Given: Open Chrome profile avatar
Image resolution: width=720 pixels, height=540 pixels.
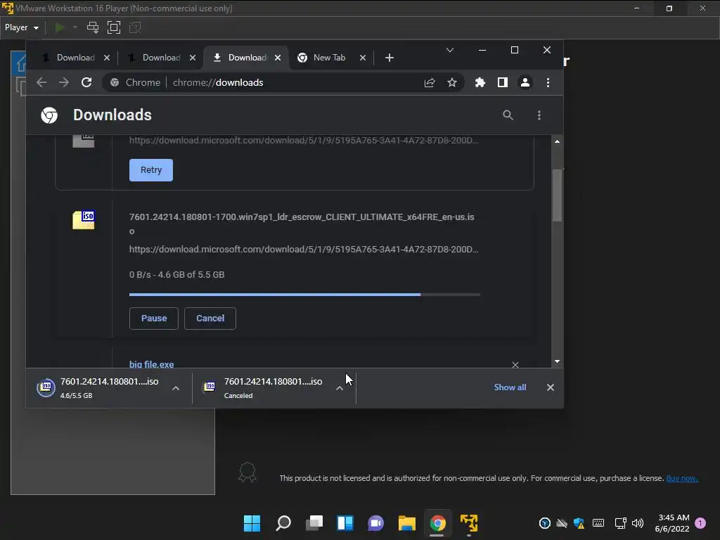Looking at the screenshot, I should 525,83.
